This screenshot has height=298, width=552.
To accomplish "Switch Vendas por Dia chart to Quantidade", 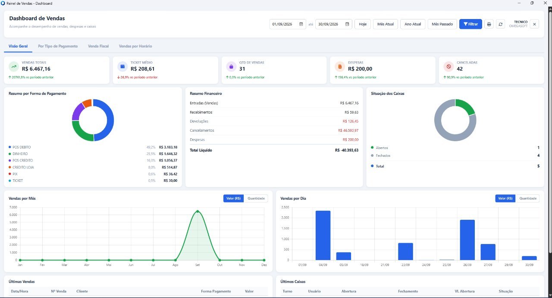I will pos(528,198).
